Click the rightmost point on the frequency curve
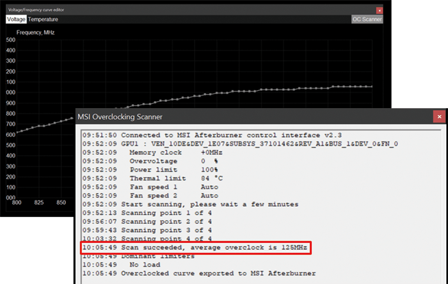 371,86
